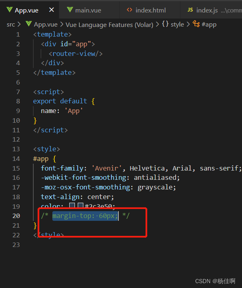Open the main.vue tab
242x288 pixels.
(88, 10)
